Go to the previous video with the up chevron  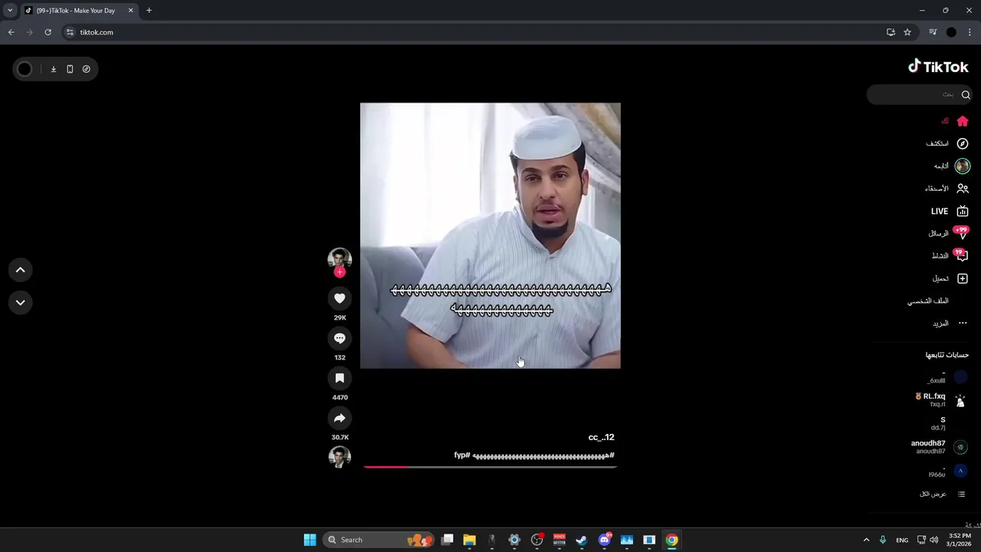pos(21,270)
